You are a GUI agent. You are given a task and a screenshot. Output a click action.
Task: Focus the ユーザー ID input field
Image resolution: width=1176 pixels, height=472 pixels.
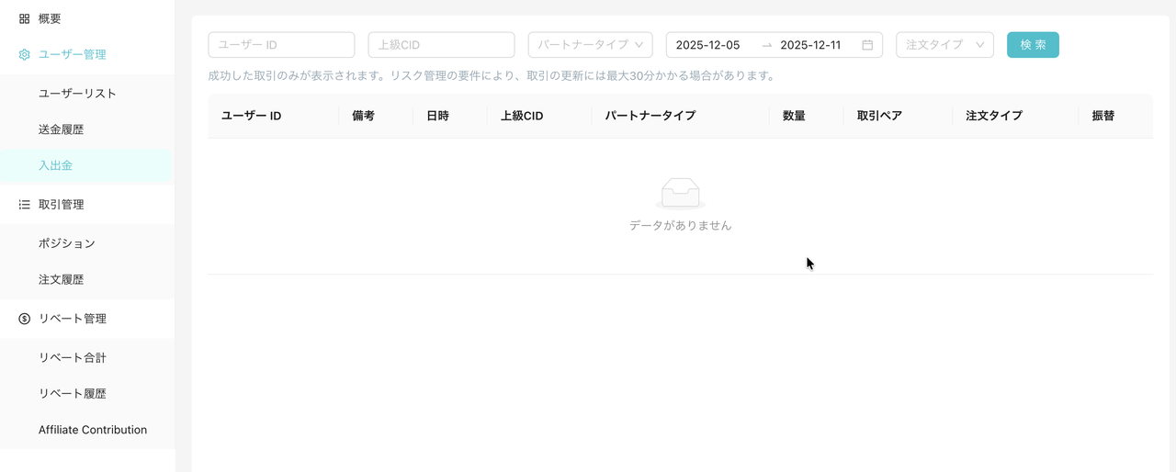[281, 45]
